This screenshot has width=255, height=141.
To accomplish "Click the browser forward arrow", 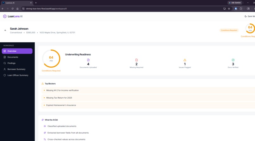I will coord(8,9).
